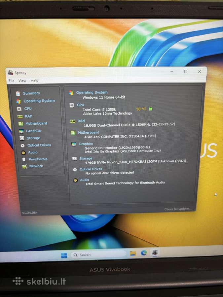
Task: Open Network section in the sidebar
Action: coord(36,166)
